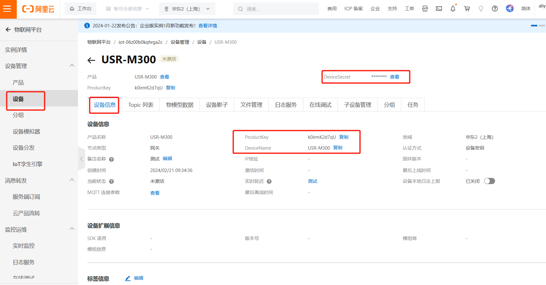Click the help question mark icon in header

coord(495,9)
